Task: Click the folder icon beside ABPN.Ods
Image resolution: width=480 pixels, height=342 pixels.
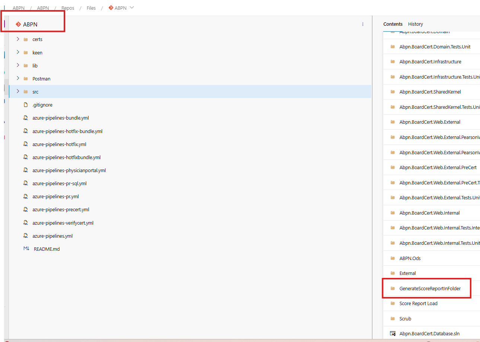Action: pos(392,258)
